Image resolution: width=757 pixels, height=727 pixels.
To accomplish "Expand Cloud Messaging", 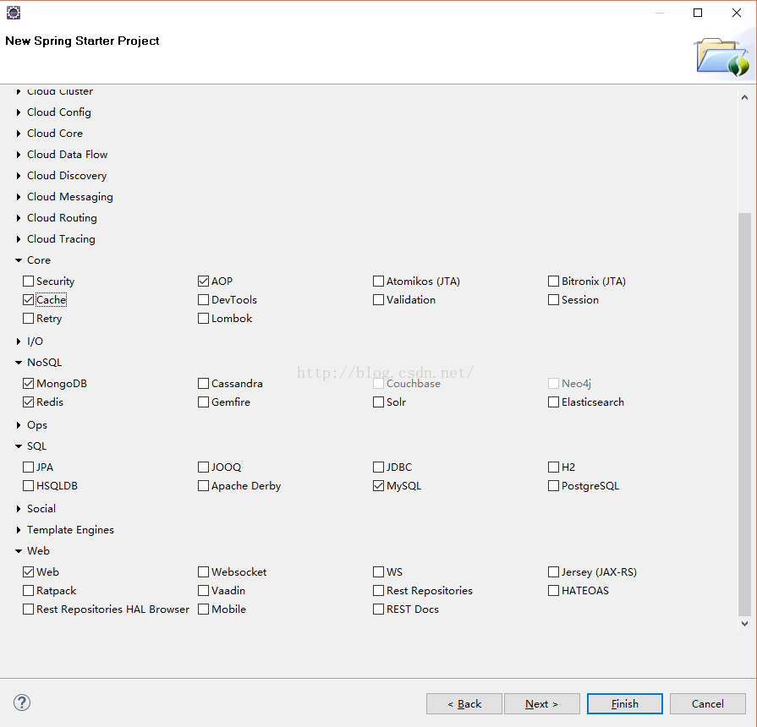I will (19, 197).
